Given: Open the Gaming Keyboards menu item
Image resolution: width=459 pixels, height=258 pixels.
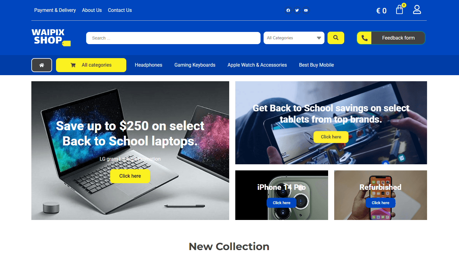Looking at the screenshot, I should click(195, 65).
